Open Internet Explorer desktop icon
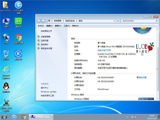The image size is (160, 120). (6, 73)
